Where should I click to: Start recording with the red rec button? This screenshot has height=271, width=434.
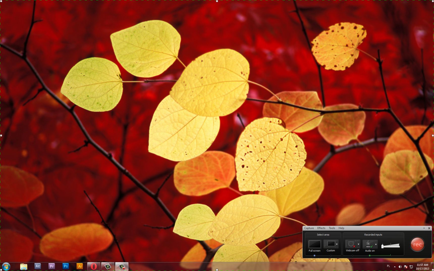click(x=417, y=244)
